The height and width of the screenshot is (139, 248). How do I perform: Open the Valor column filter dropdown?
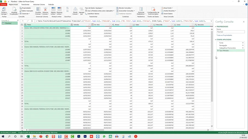pos(152,25)
